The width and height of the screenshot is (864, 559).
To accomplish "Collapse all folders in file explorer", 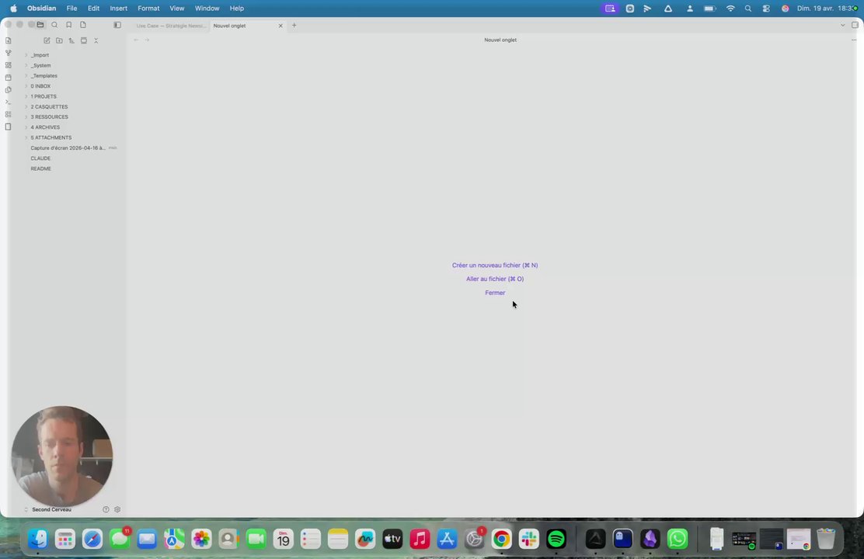I will pos(96,40).
